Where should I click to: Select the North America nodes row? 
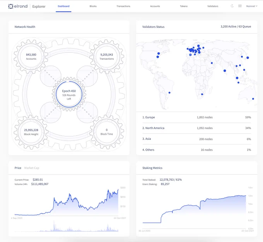[x=196, y=128]
